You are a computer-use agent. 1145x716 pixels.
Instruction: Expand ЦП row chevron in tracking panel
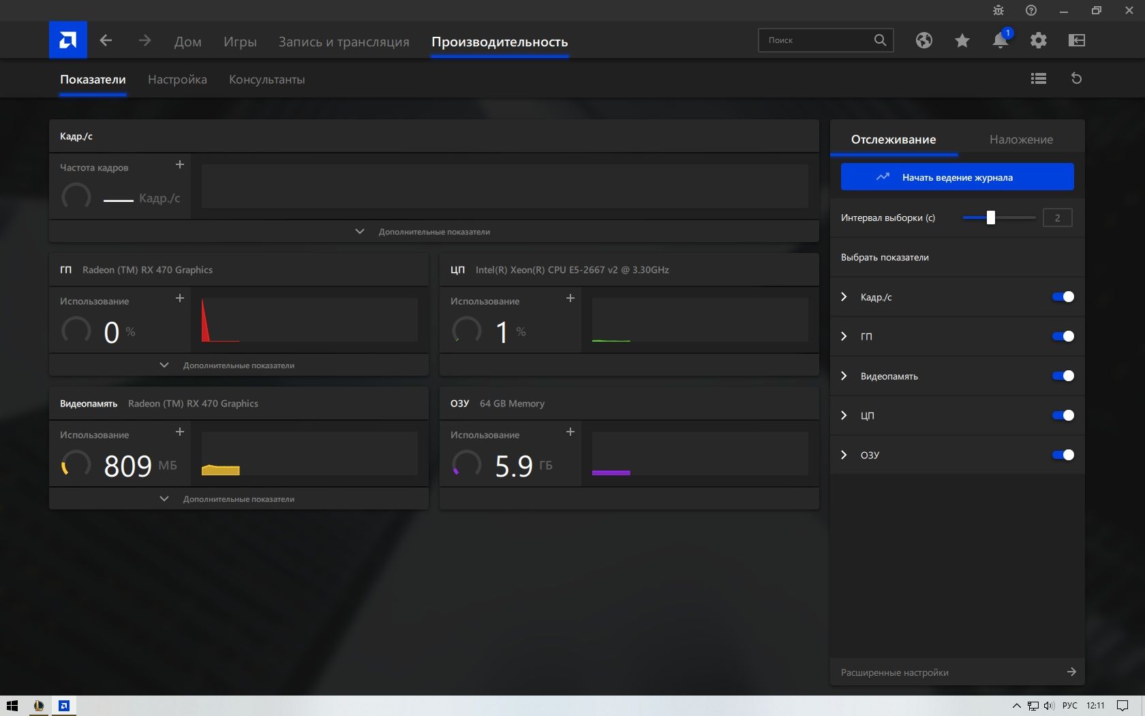click(x=844, y=415)
